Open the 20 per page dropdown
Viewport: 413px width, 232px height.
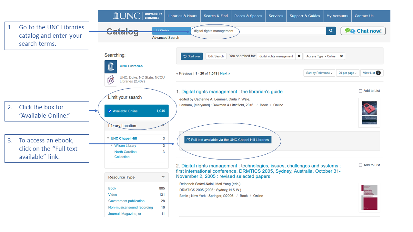tap(348, 73)
